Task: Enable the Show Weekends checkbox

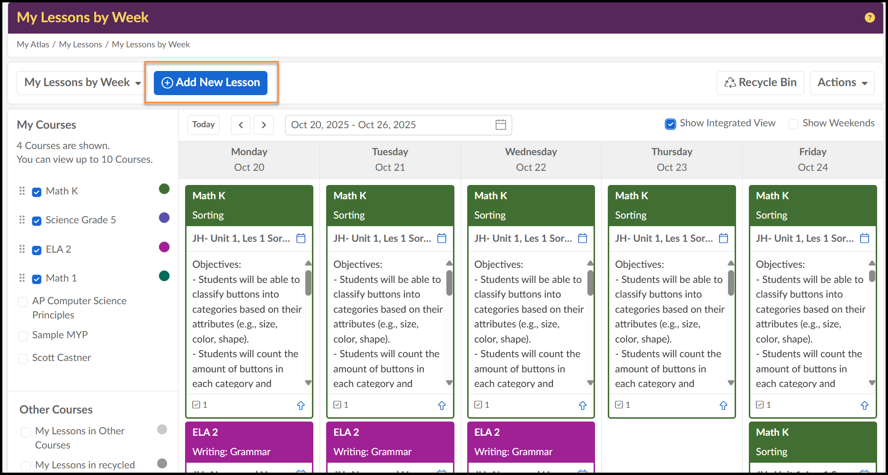Action: 793,124
